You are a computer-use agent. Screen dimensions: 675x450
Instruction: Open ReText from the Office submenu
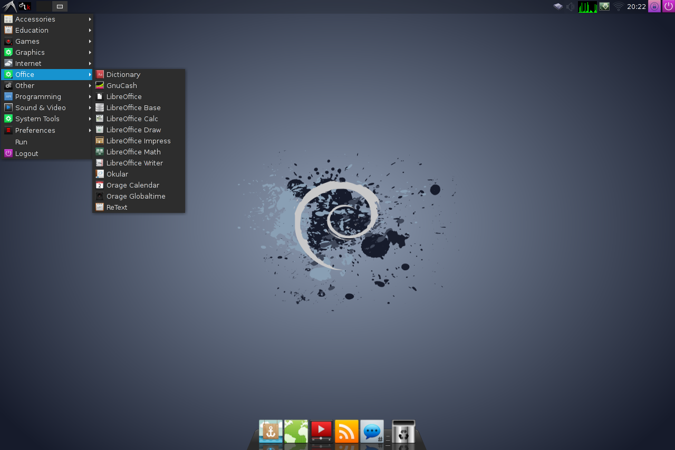(139, 207)
